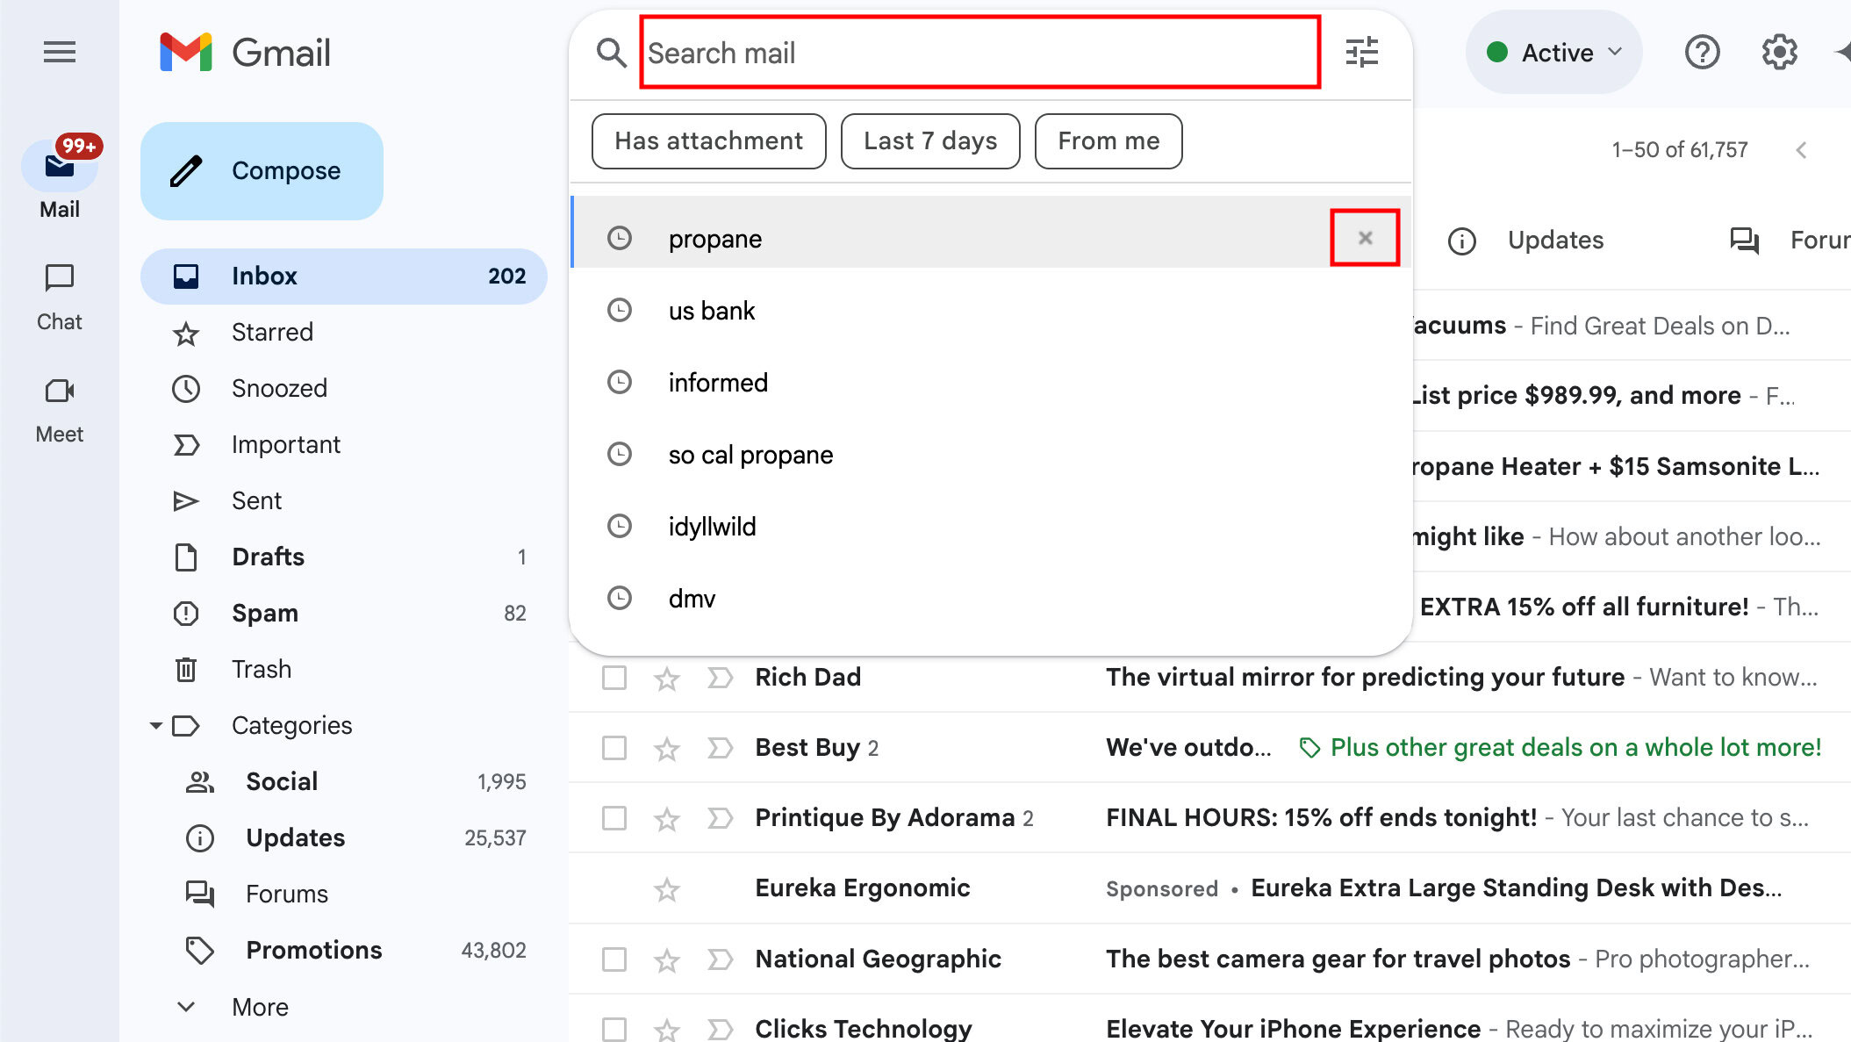Expand the More section in sidebar

click(x=259, y=1006)
